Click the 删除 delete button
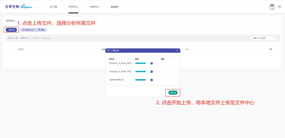The image size is (285, 138). click(x=41, y=30)
